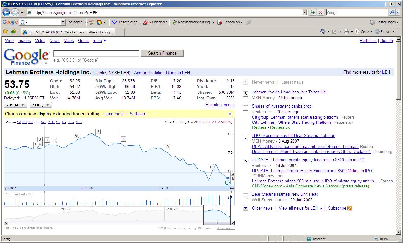Click the Print icon in command bar
This screenshot has height=243, width=403.
[x=346, y=32]
